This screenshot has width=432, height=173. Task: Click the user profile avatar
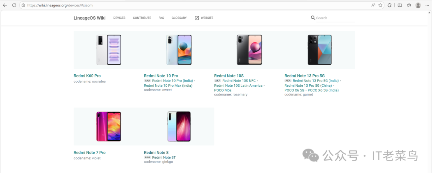[418, 5]
